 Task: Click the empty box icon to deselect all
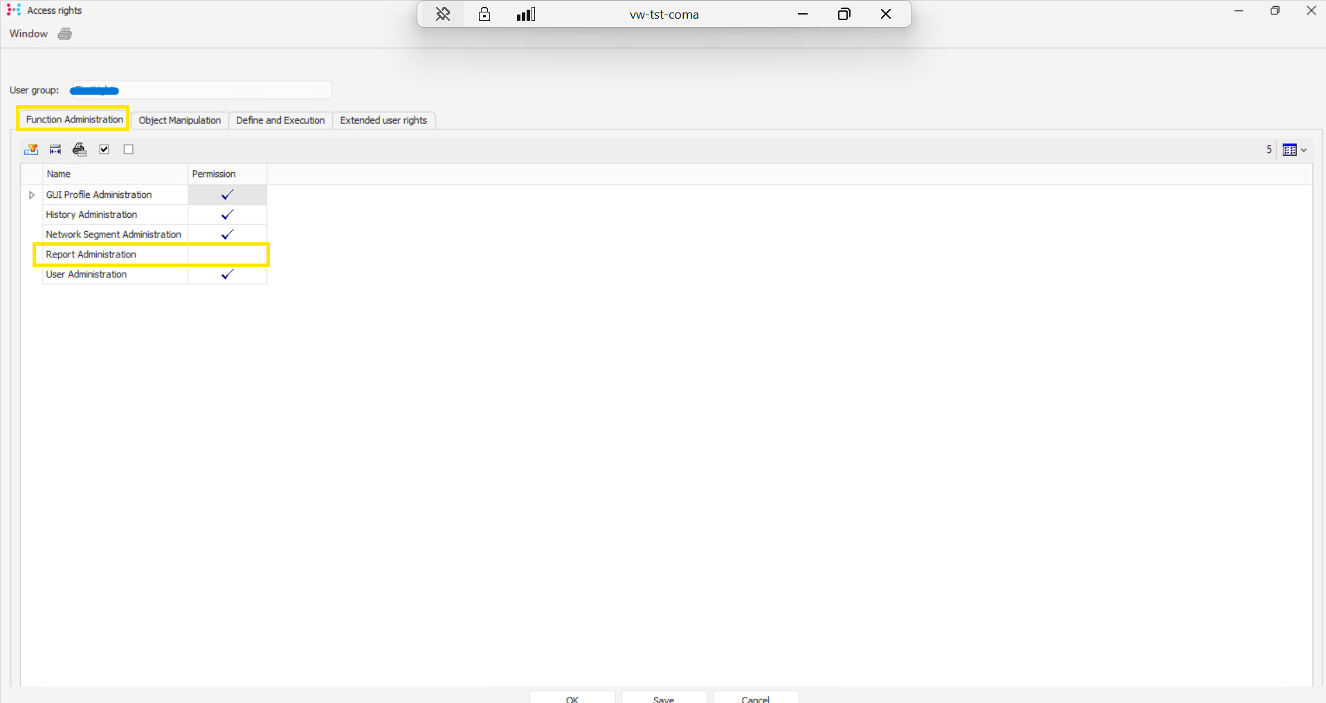coord(129,149)
